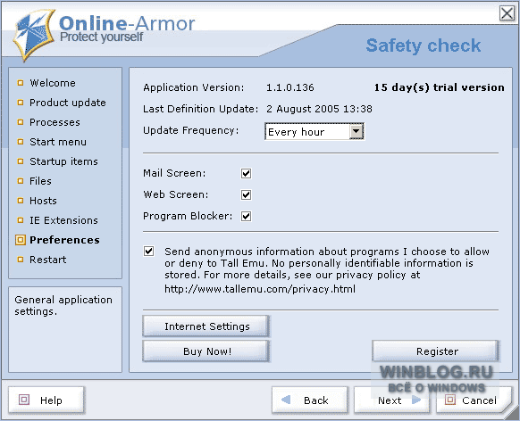Image resolution: width=520 pixels, height=421 pixels.
Task: Uncheck the Mail Screen checkbox
Action: coord(246,173)
